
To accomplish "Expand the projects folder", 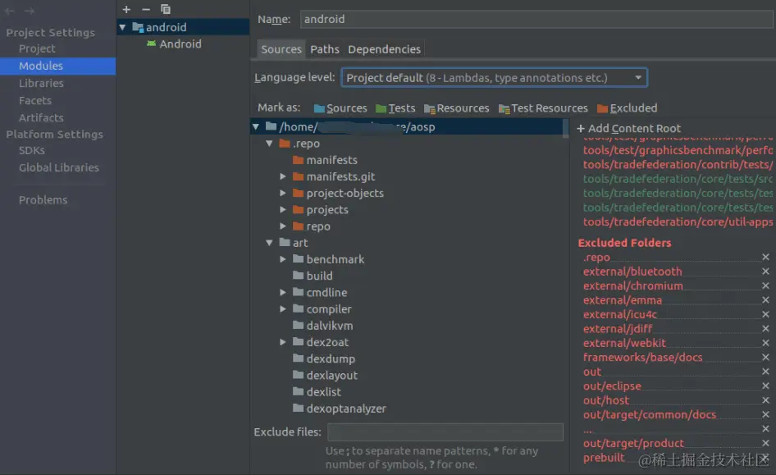I will tap(282, 210).
